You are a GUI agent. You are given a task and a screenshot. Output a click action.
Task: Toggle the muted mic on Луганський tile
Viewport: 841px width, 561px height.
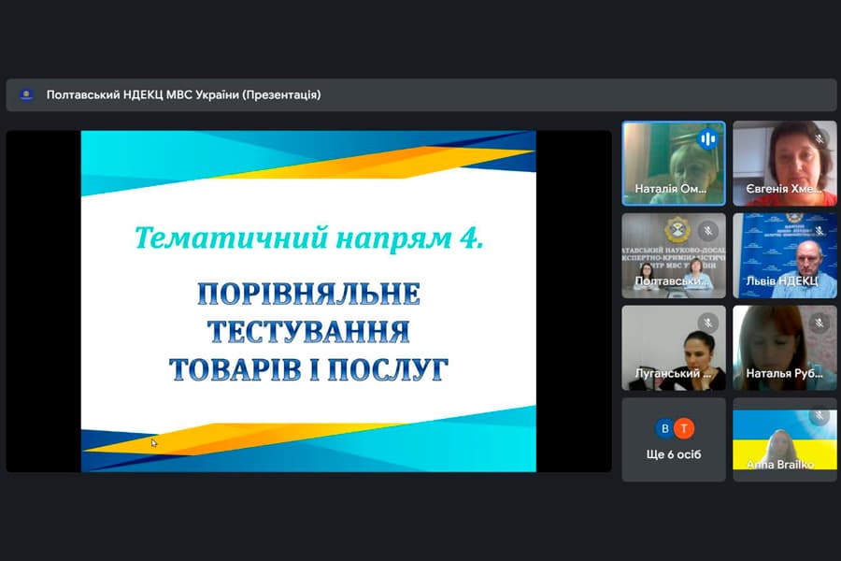coord(707,323)
